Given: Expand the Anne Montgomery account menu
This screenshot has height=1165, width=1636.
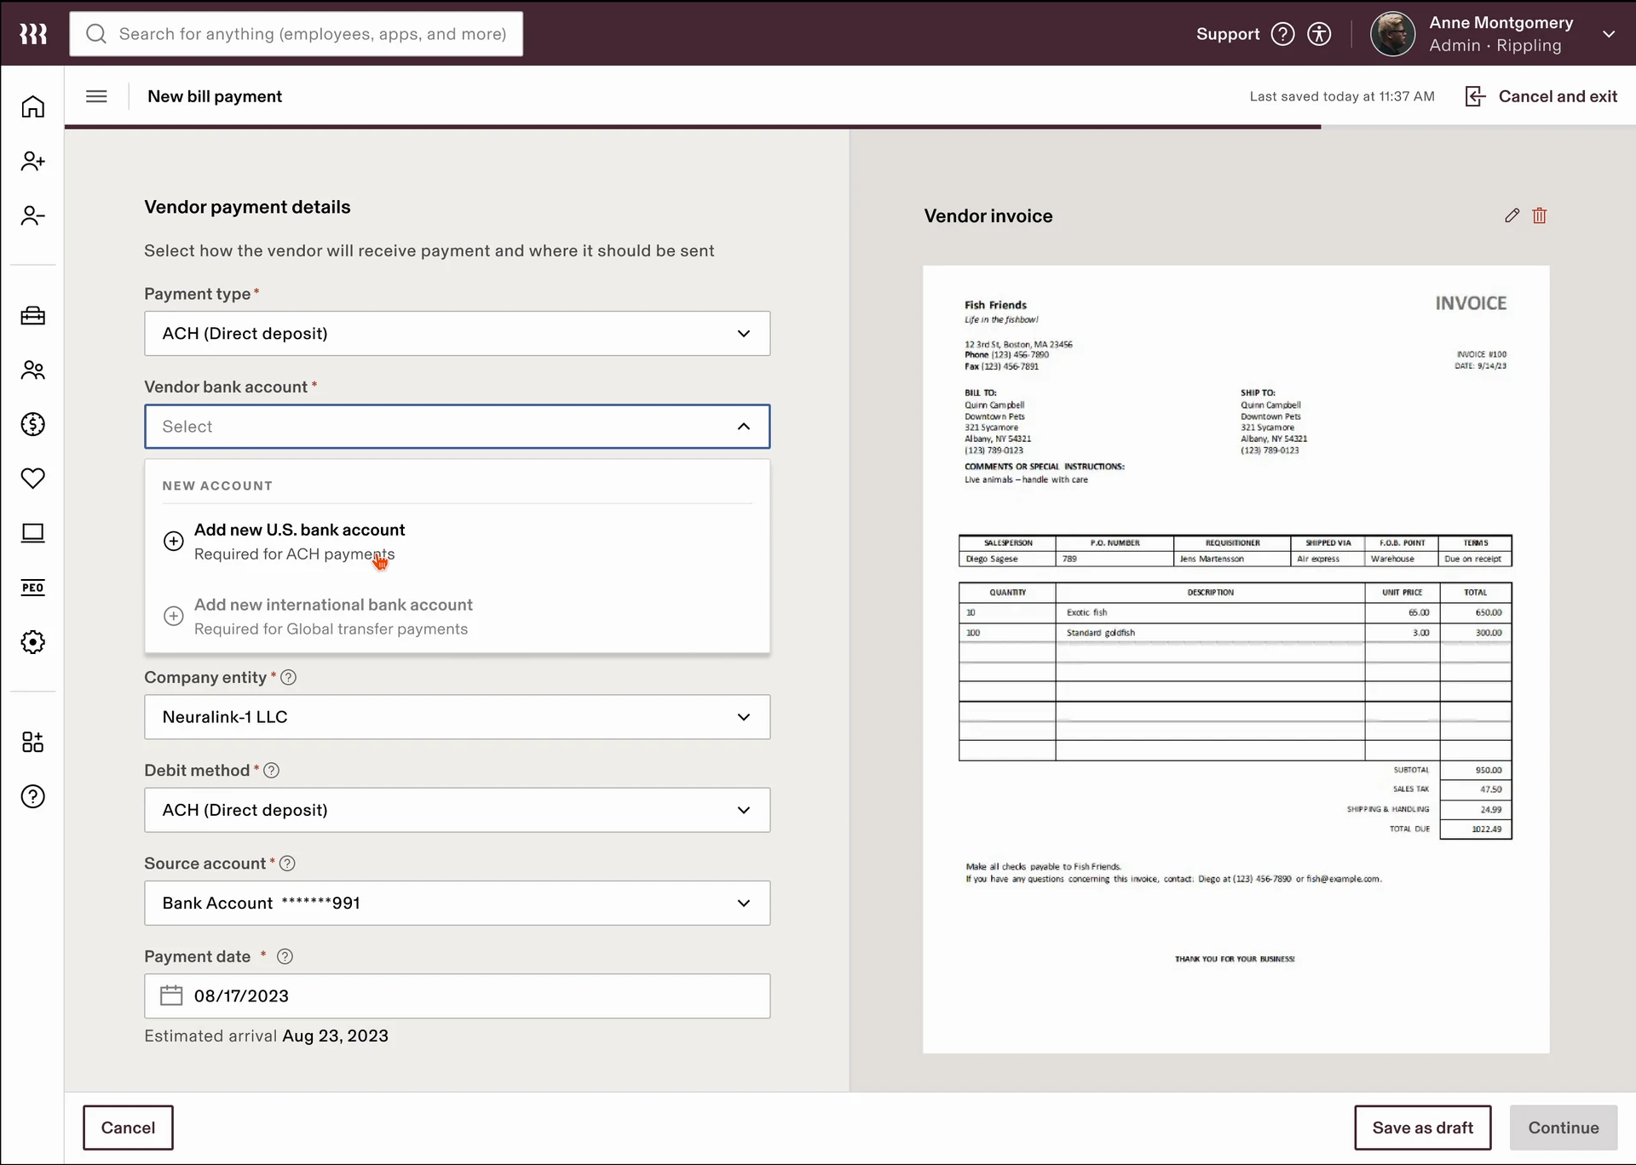Looking at the screenshot, I should [1609, 34].
